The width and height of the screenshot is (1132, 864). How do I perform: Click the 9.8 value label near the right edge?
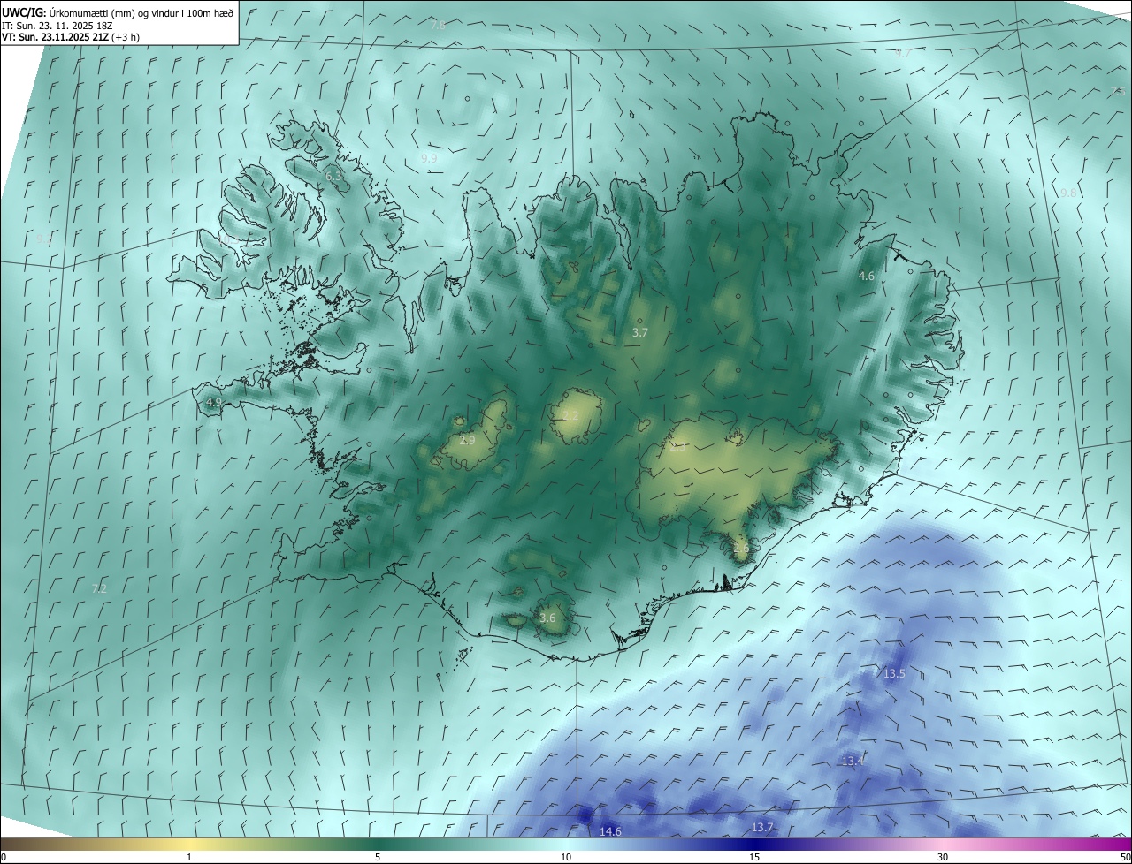[1068, 193]
